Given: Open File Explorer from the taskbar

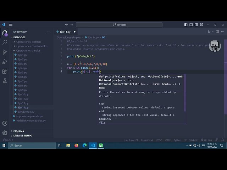Looking at the screenshot, I should [68, 146].
